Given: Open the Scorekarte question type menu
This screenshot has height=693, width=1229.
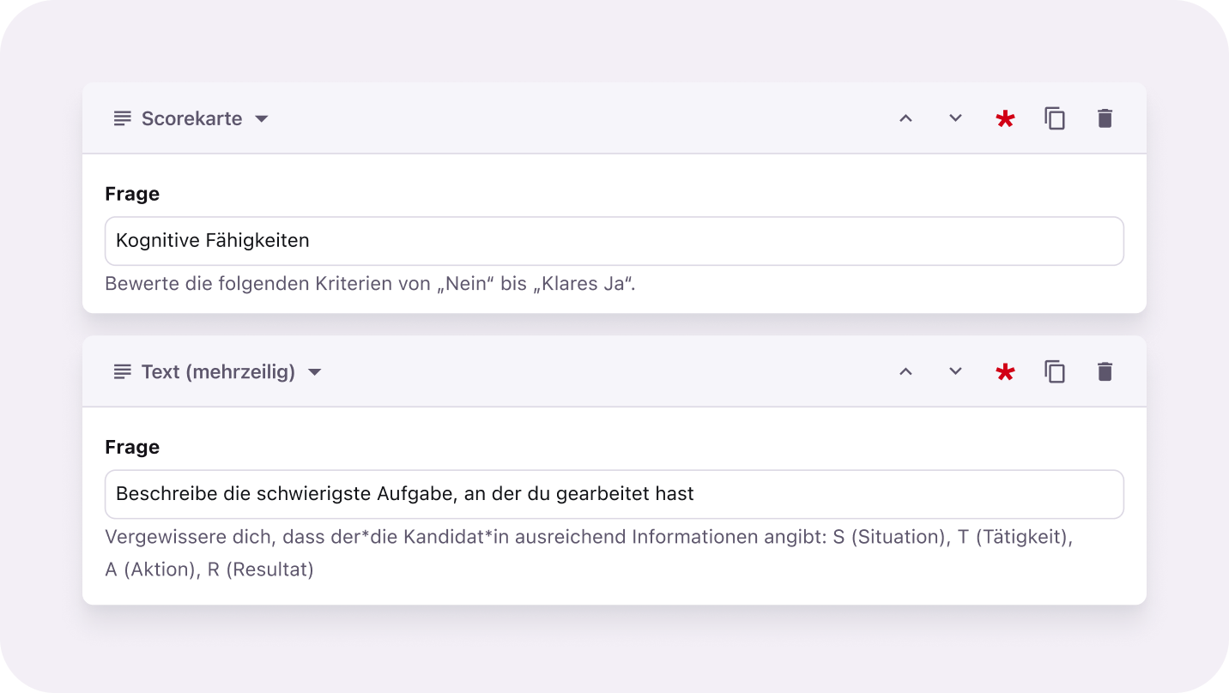Looking at the screenshot, I should pos(191,118).
